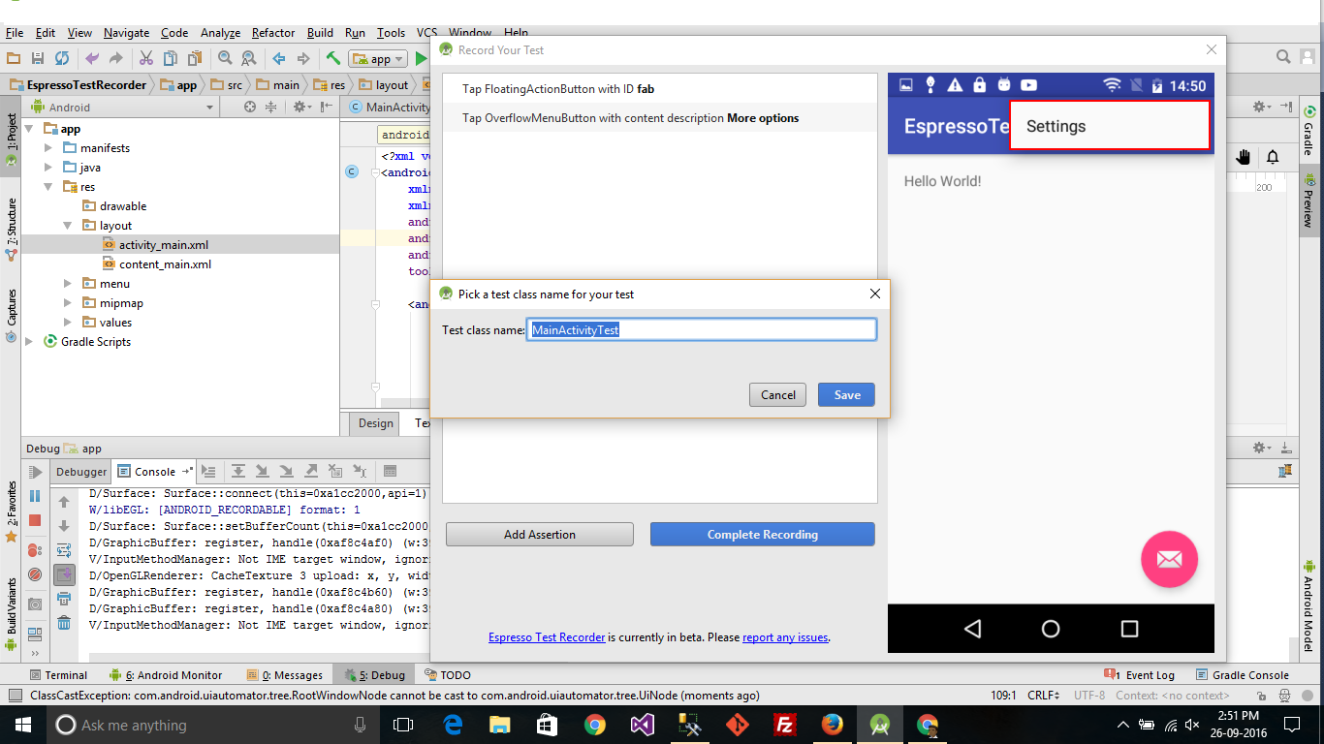Click the scroll-from-source target icon in Project panel

(x=250, y=108)
